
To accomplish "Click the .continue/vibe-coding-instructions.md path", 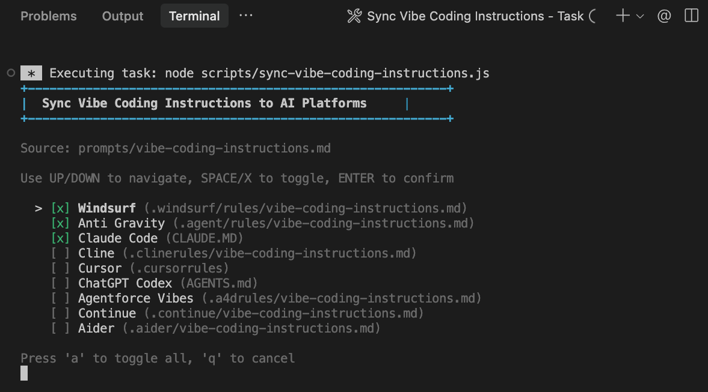I will click(284, 313).
